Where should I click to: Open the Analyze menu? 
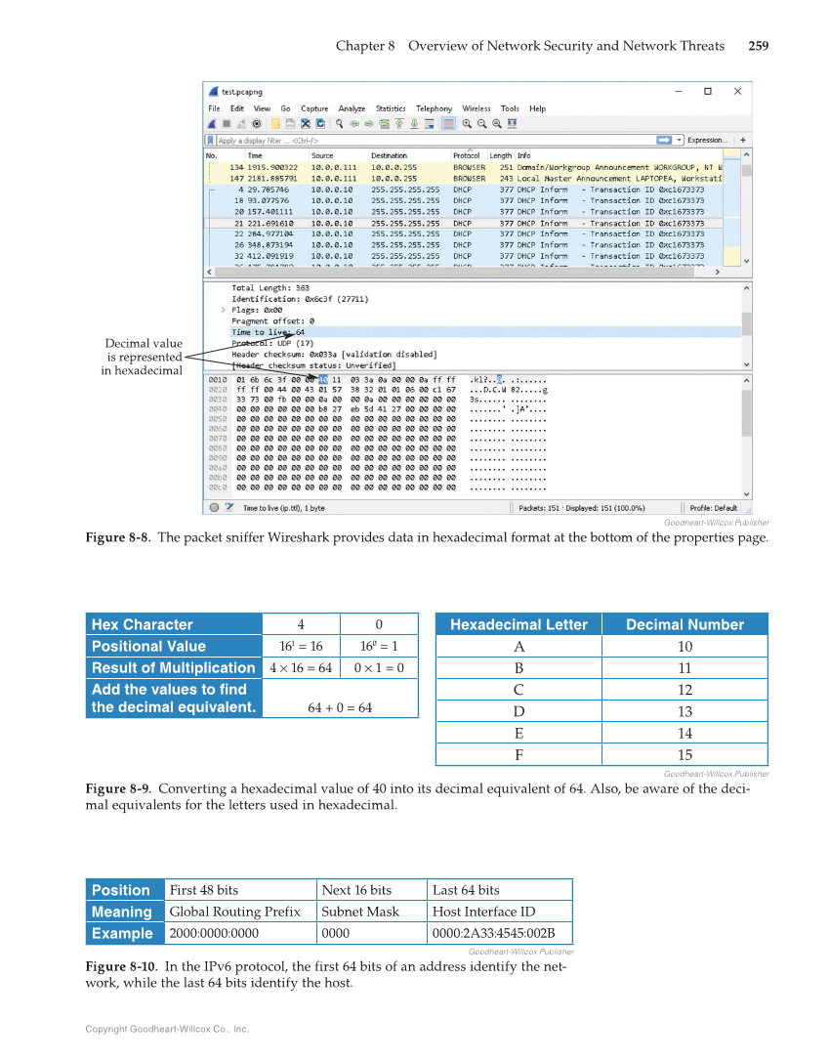tap(352, 108)
